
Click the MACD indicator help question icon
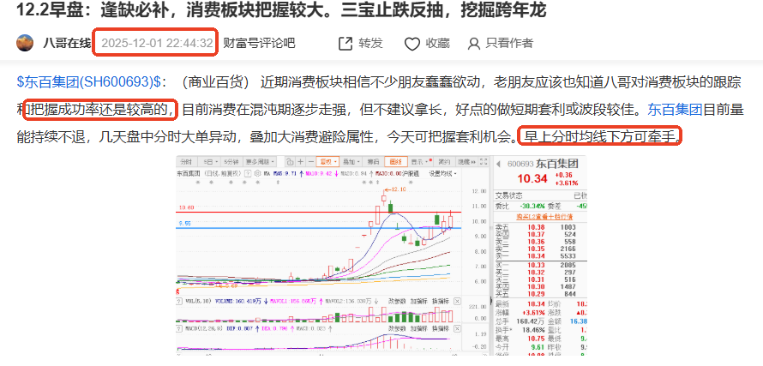(178, 328)
